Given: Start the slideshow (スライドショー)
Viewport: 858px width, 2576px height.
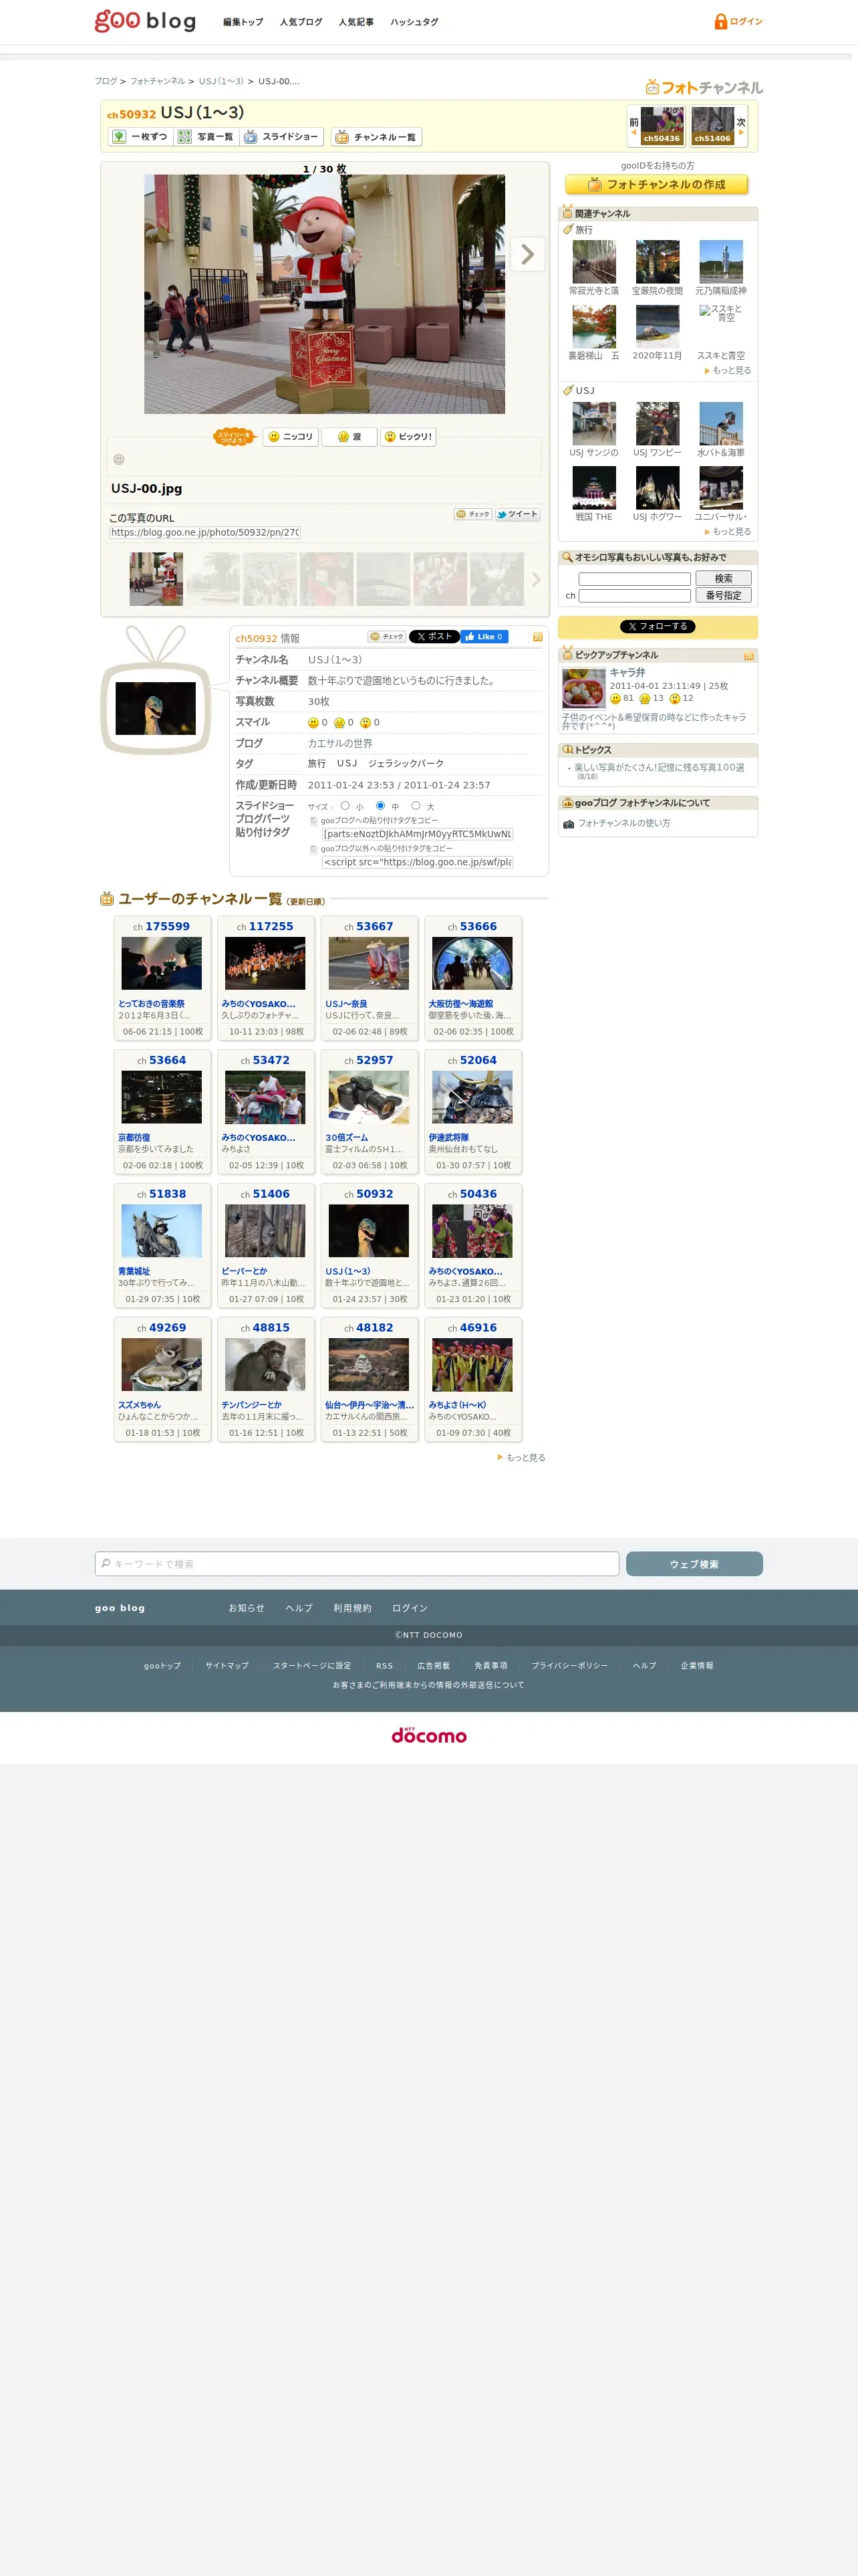Looking at the screenshot, I should pos(282,137).
